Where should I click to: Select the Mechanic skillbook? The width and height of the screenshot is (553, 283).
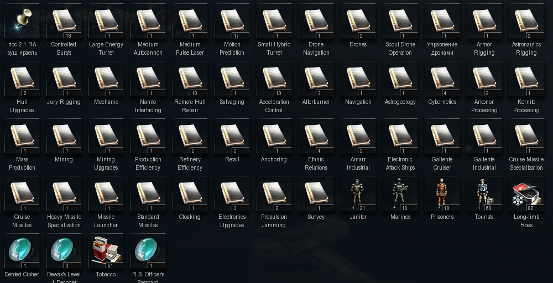(x=106, y=78)
